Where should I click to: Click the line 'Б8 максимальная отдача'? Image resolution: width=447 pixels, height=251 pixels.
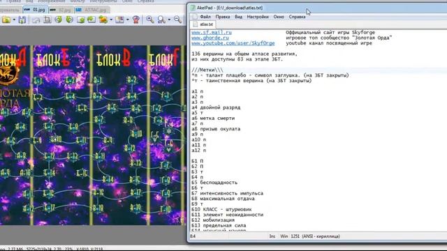(x=223, y=199)
